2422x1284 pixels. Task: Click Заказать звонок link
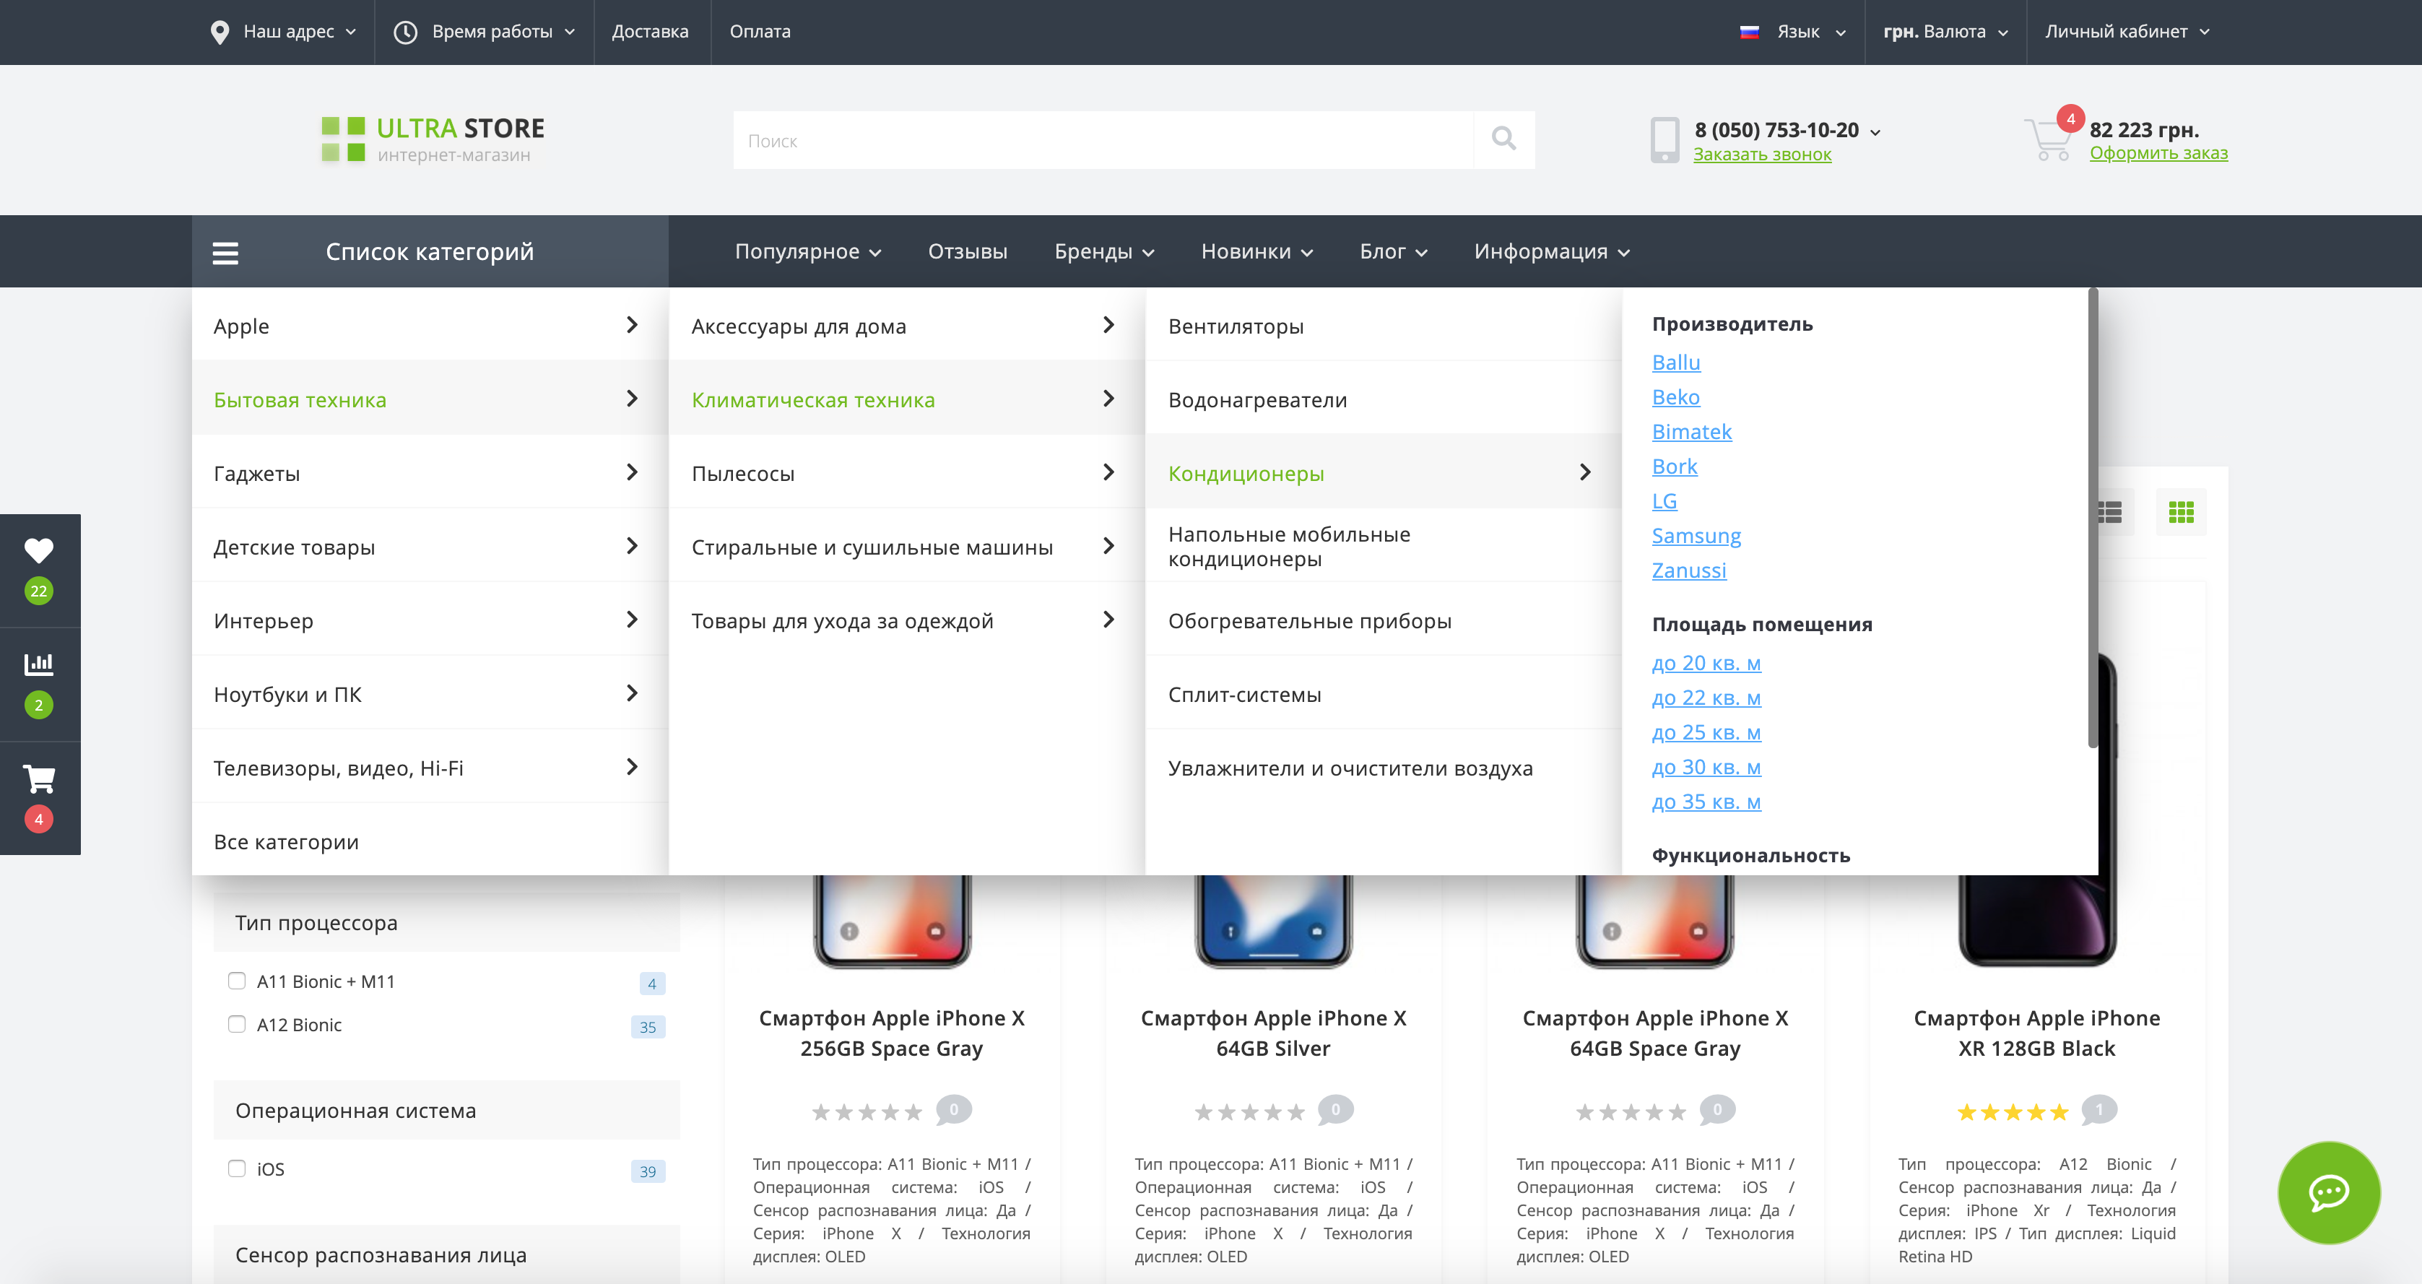[x=1762, y=154]
